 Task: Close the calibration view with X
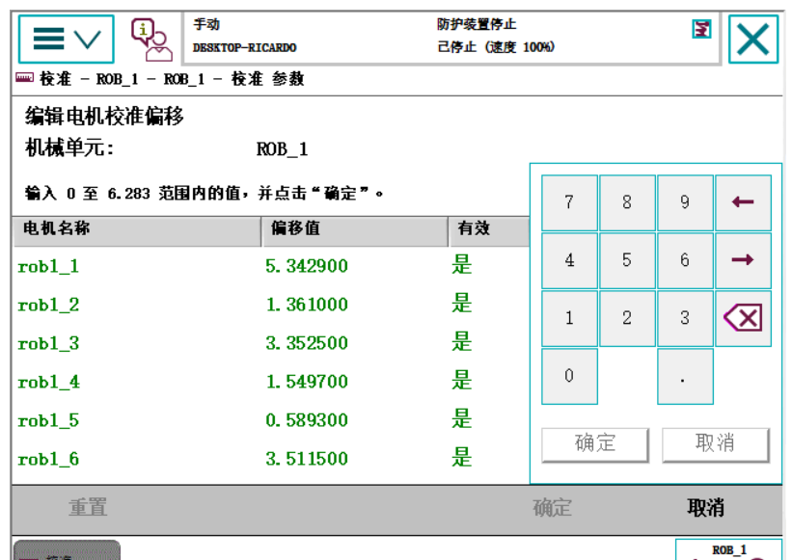point(753,39)
